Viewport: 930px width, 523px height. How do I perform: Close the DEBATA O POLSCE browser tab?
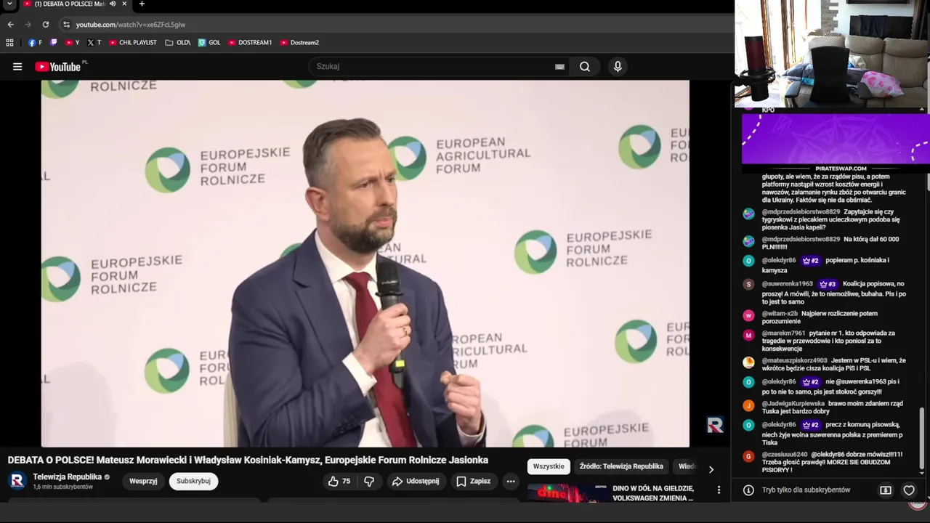[124, 4]
